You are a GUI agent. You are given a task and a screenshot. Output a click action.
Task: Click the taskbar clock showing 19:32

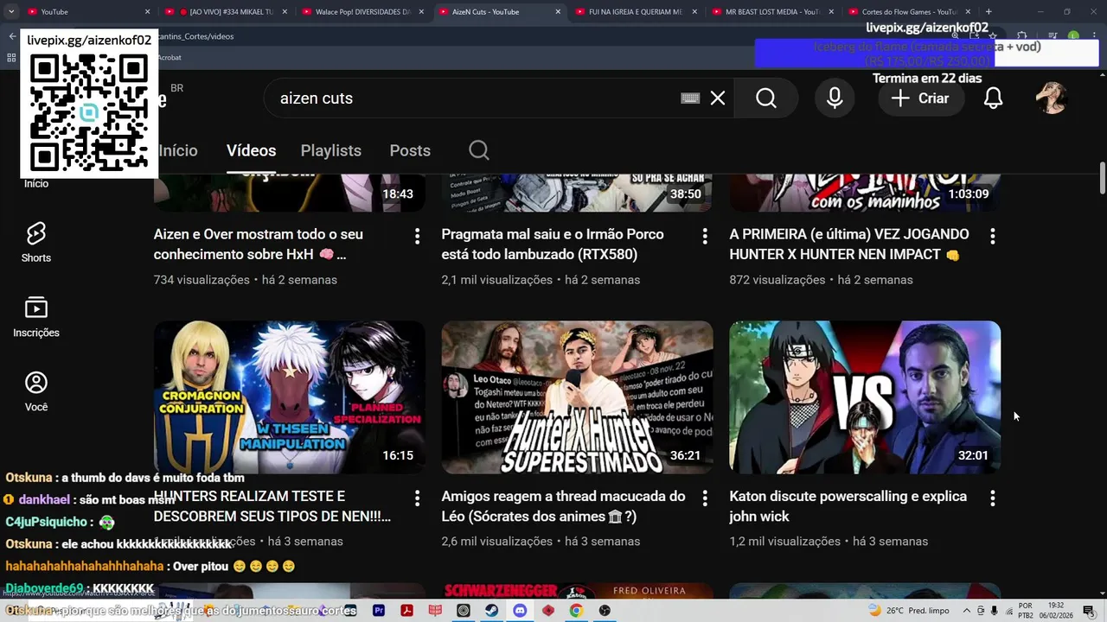point(1056,611)
